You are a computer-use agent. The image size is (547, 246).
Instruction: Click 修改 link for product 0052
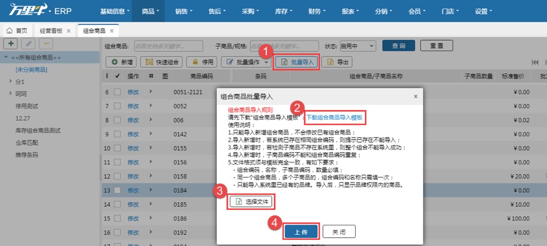pos(133,106)
